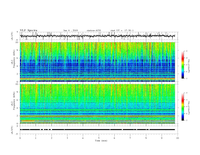
Task: Click the "9" tick on the time axis
Action: click(x=162, y=138)
